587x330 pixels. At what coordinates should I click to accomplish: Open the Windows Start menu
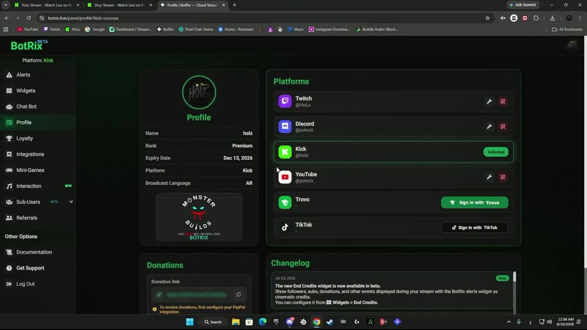[190, 322]
